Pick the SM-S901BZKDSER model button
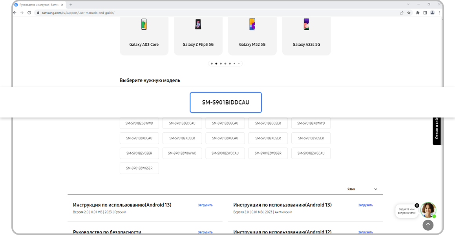This screenshot has width=455, height=235. (x=182, y=138)
